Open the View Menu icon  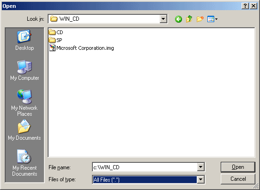[212, 19]
